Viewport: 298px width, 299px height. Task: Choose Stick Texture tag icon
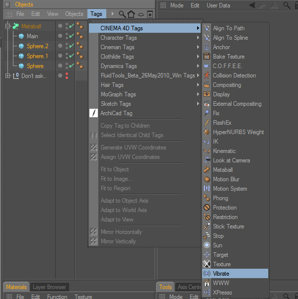(x=207, y=226)
